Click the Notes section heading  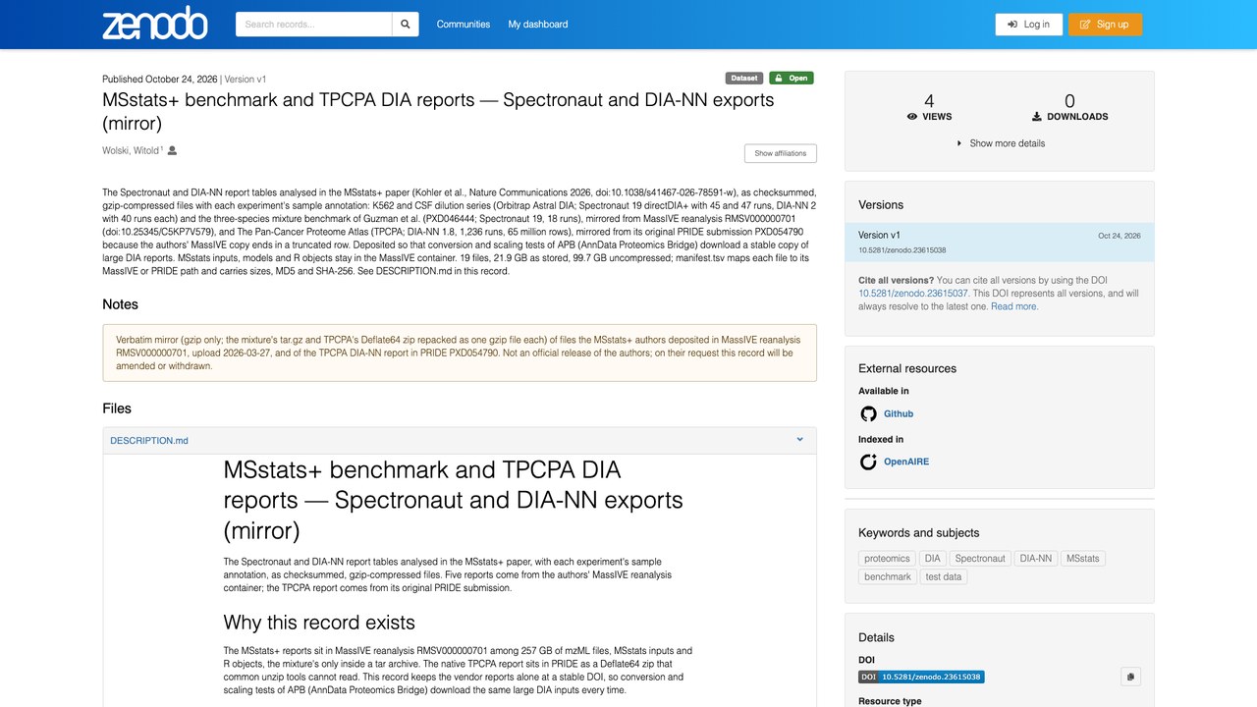pos(121,304)
